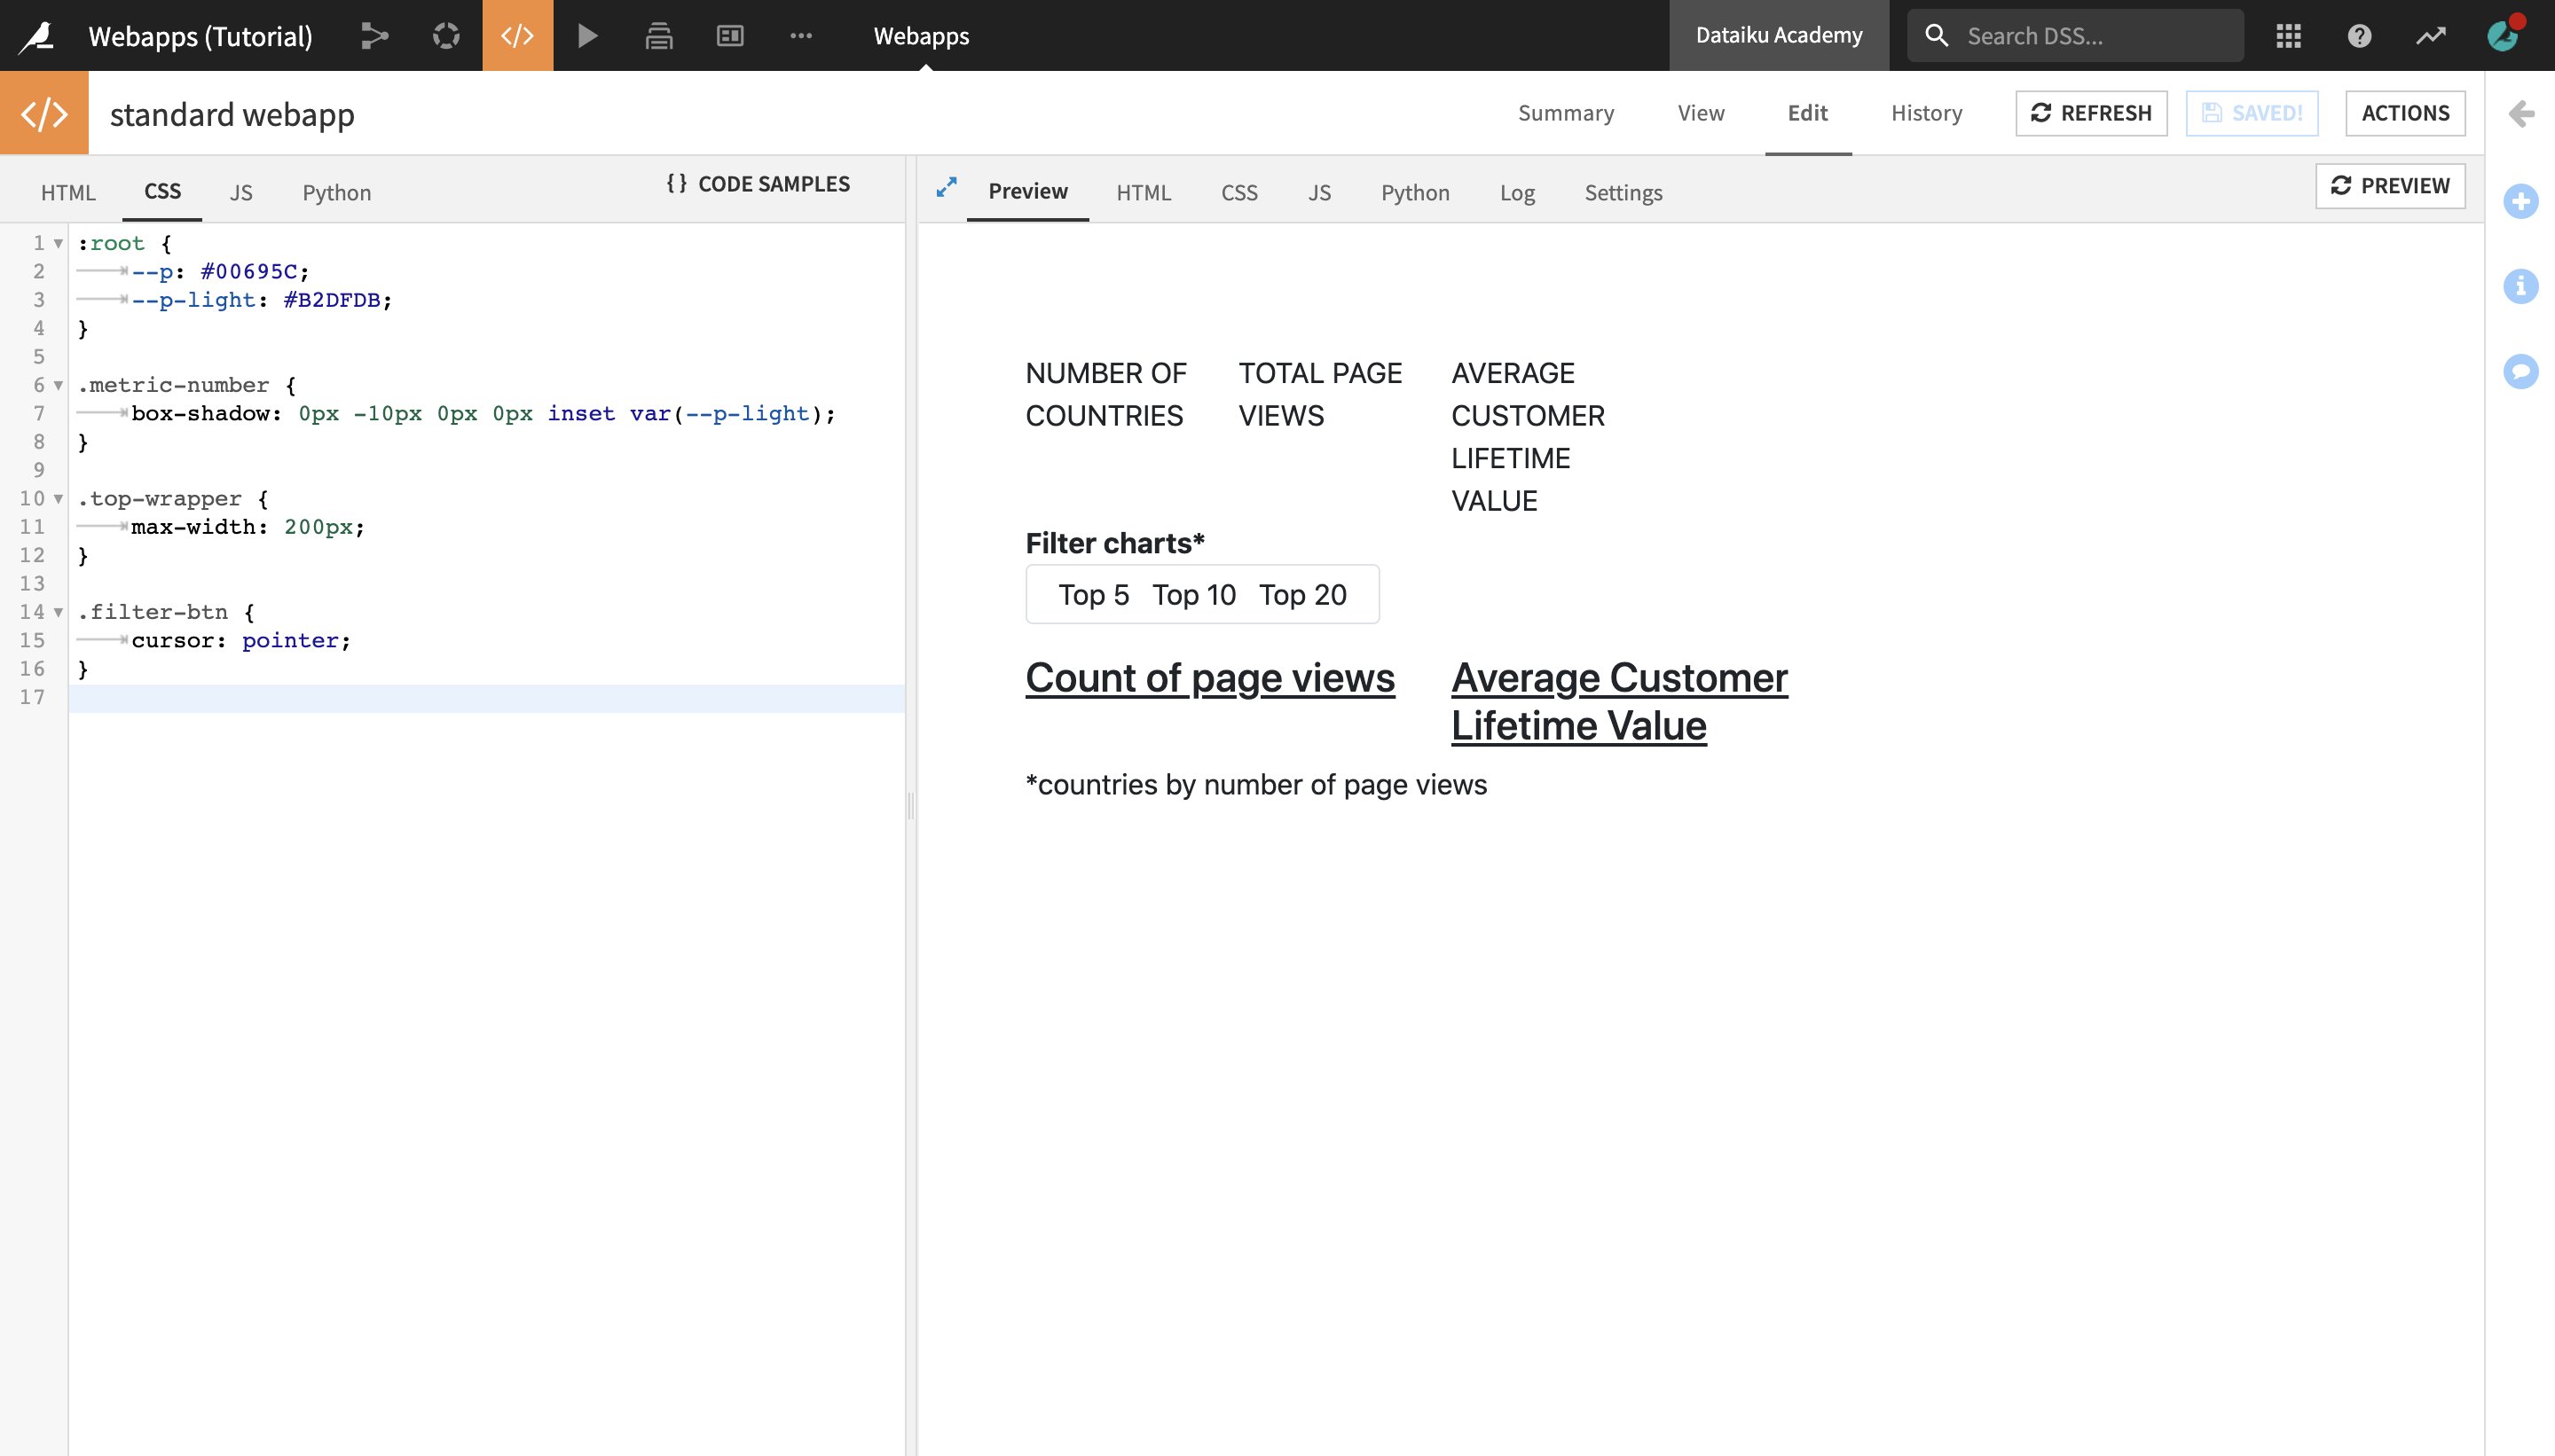Click the Top 5 filter button

tap(1094, 595)
